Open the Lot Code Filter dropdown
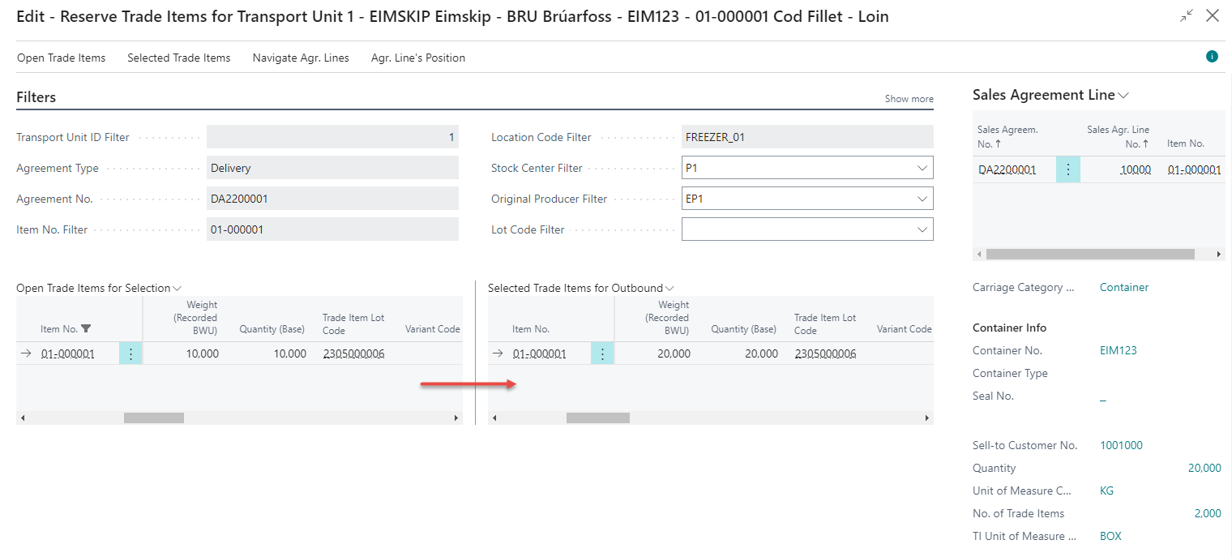Viewport: 1232px width, 557px height. point(922,229)
